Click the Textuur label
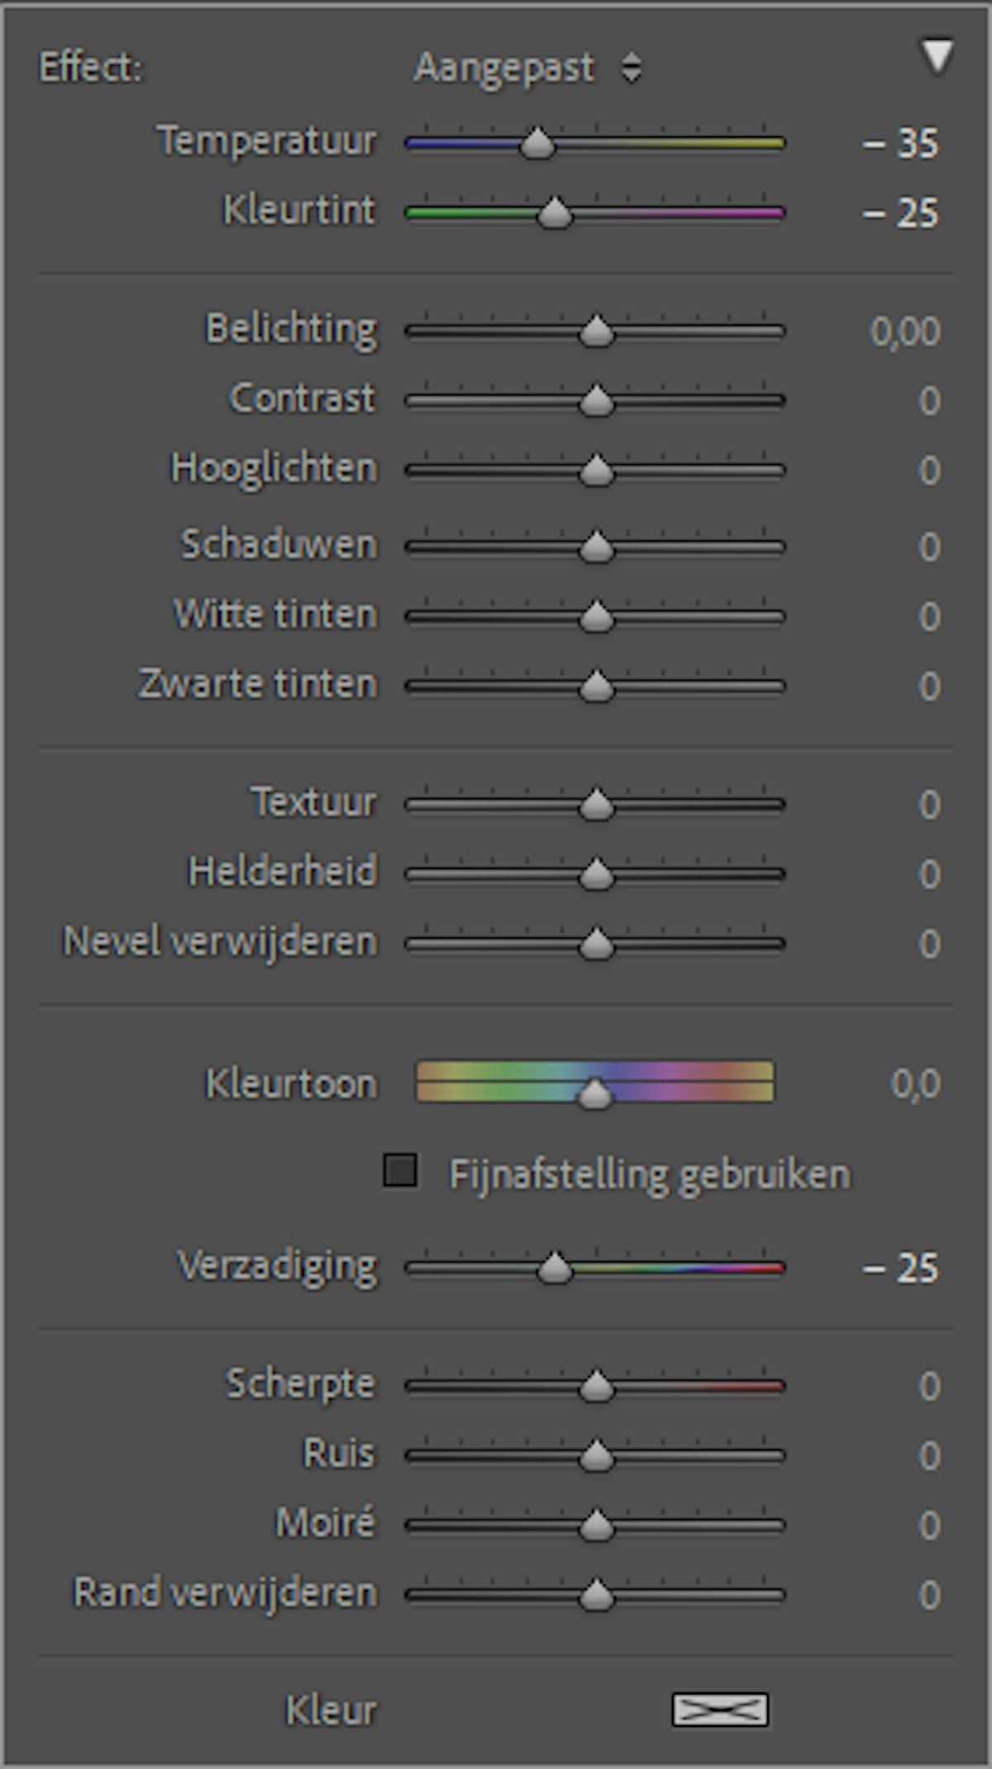This screenshot has height=1769, width=992. click(x=313, y=802)
